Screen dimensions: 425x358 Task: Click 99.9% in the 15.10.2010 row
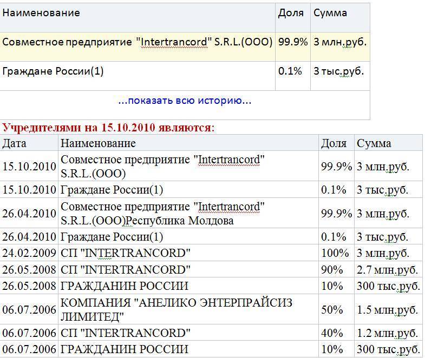336,167
